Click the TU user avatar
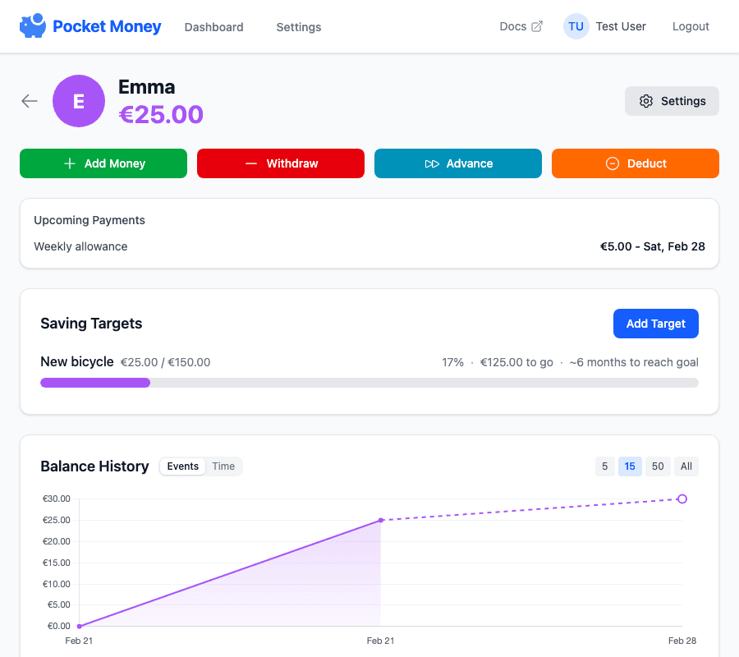 pos(576,26)
